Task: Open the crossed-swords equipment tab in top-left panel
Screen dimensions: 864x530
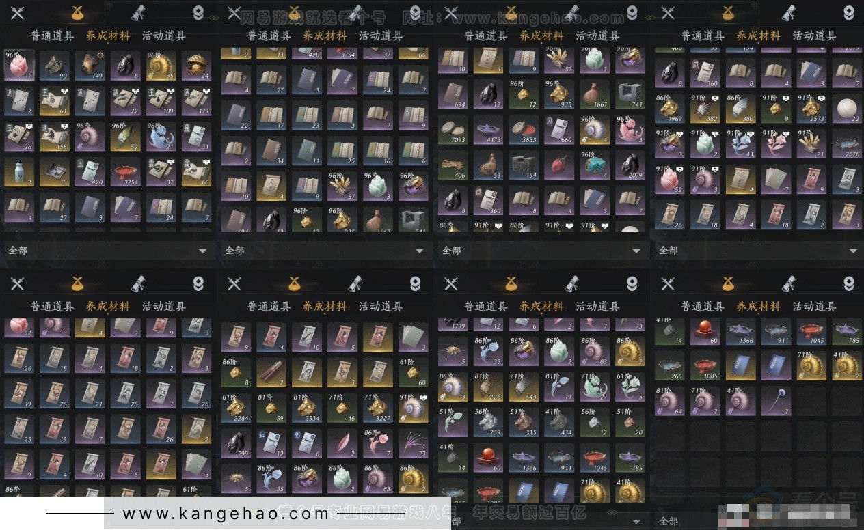Action: 17,13
